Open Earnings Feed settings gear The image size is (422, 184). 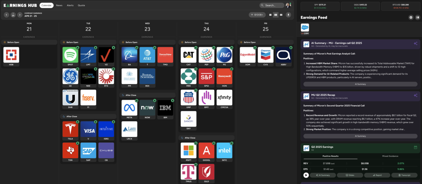tap(411, 17)
